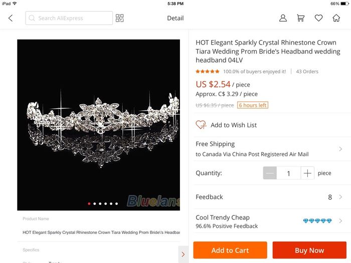The height and width of the screenshot is (263, 351).
Task: Tap the Add to Wish List heart
Action: (x=201, y=125)
